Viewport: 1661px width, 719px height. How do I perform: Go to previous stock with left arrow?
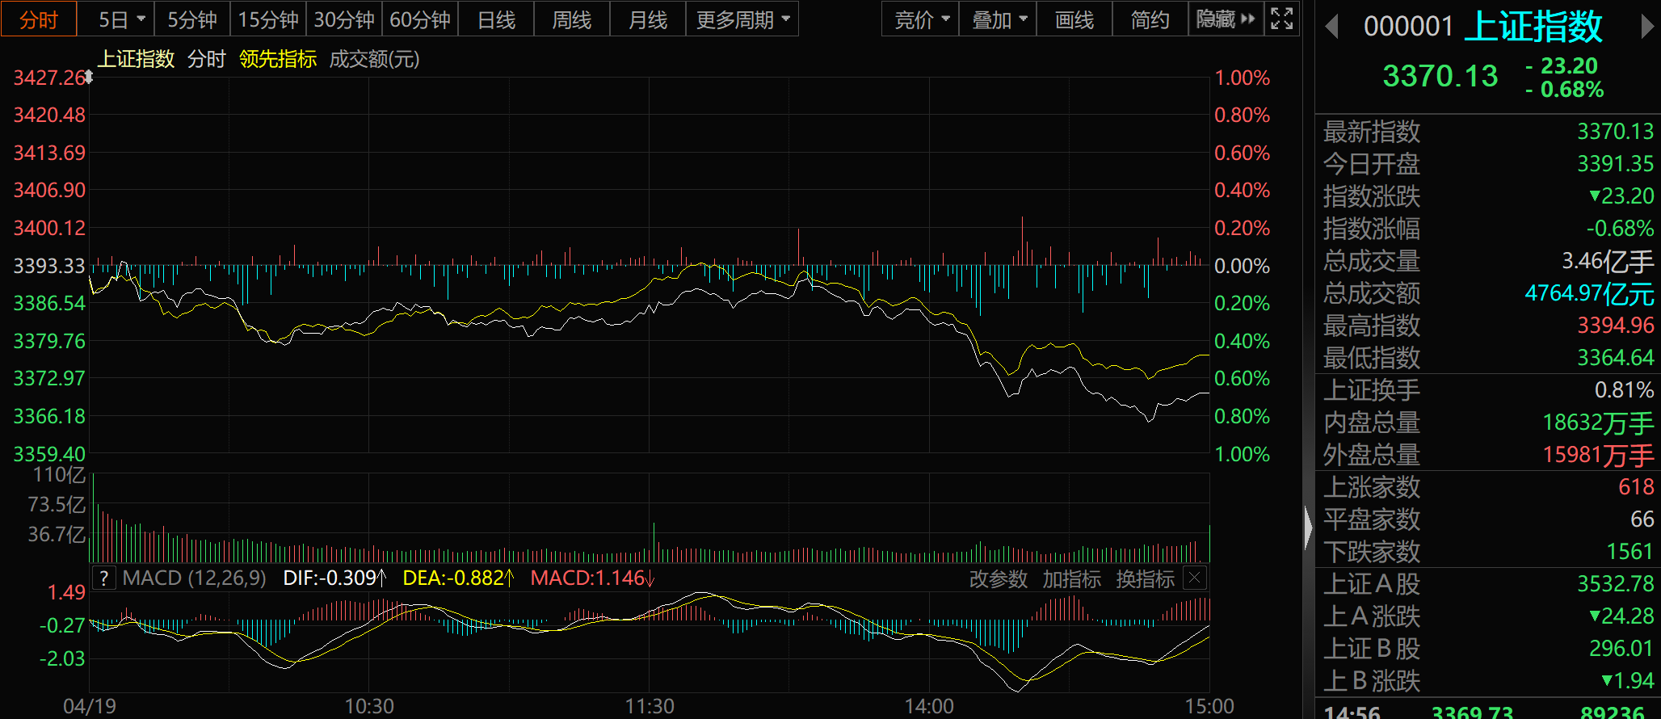pyautogui.click(x=1332, y=27)
